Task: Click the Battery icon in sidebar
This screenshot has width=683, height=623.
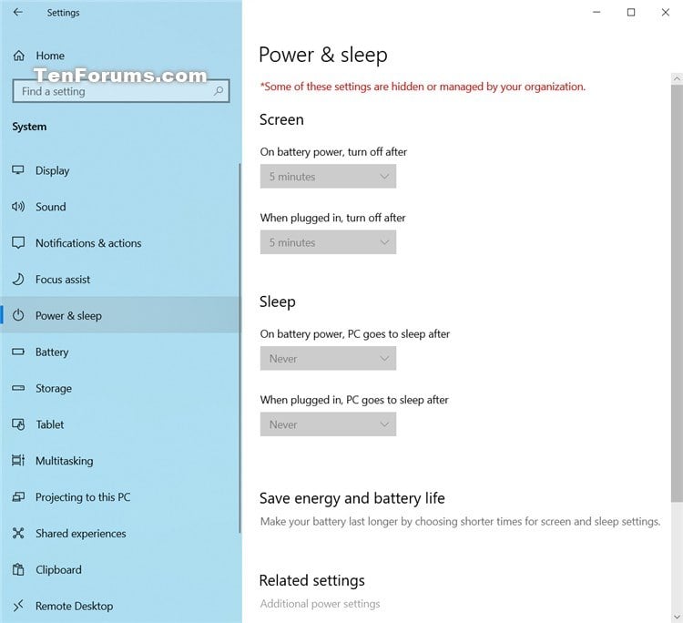Action: [18, 352]
